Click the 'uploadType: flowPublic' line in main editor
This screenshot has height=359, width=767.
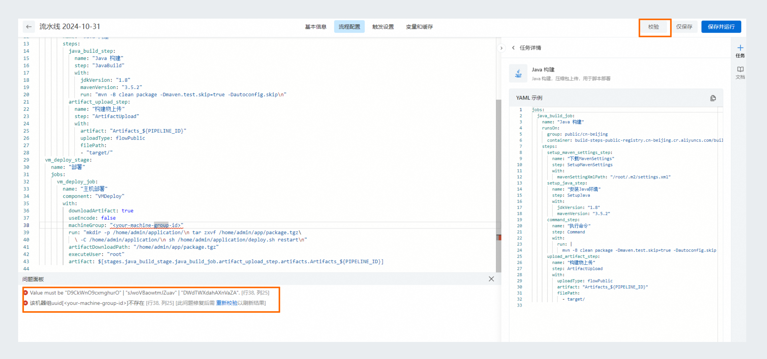pos(113,138)
